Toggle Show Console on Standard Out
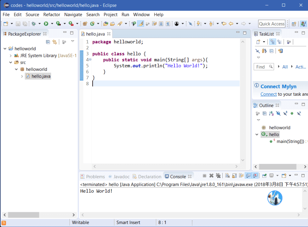This screenshot has height=227, width=308. pos(248,176)
